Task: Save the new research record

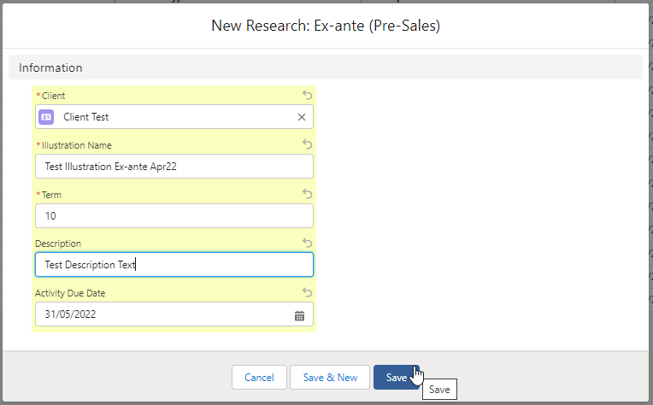Action: click(x=396, y=378)
